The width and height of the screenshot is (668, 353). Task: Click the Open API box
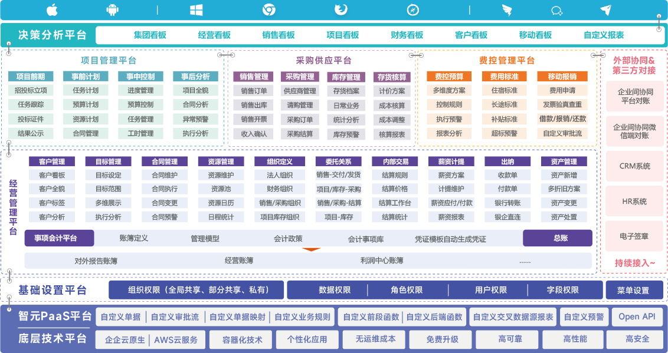[x=637, y=316]
